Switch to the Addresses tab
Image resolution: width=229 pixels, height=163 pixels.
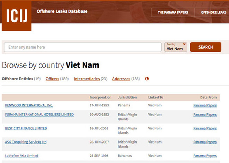click(x=121, y=79)
